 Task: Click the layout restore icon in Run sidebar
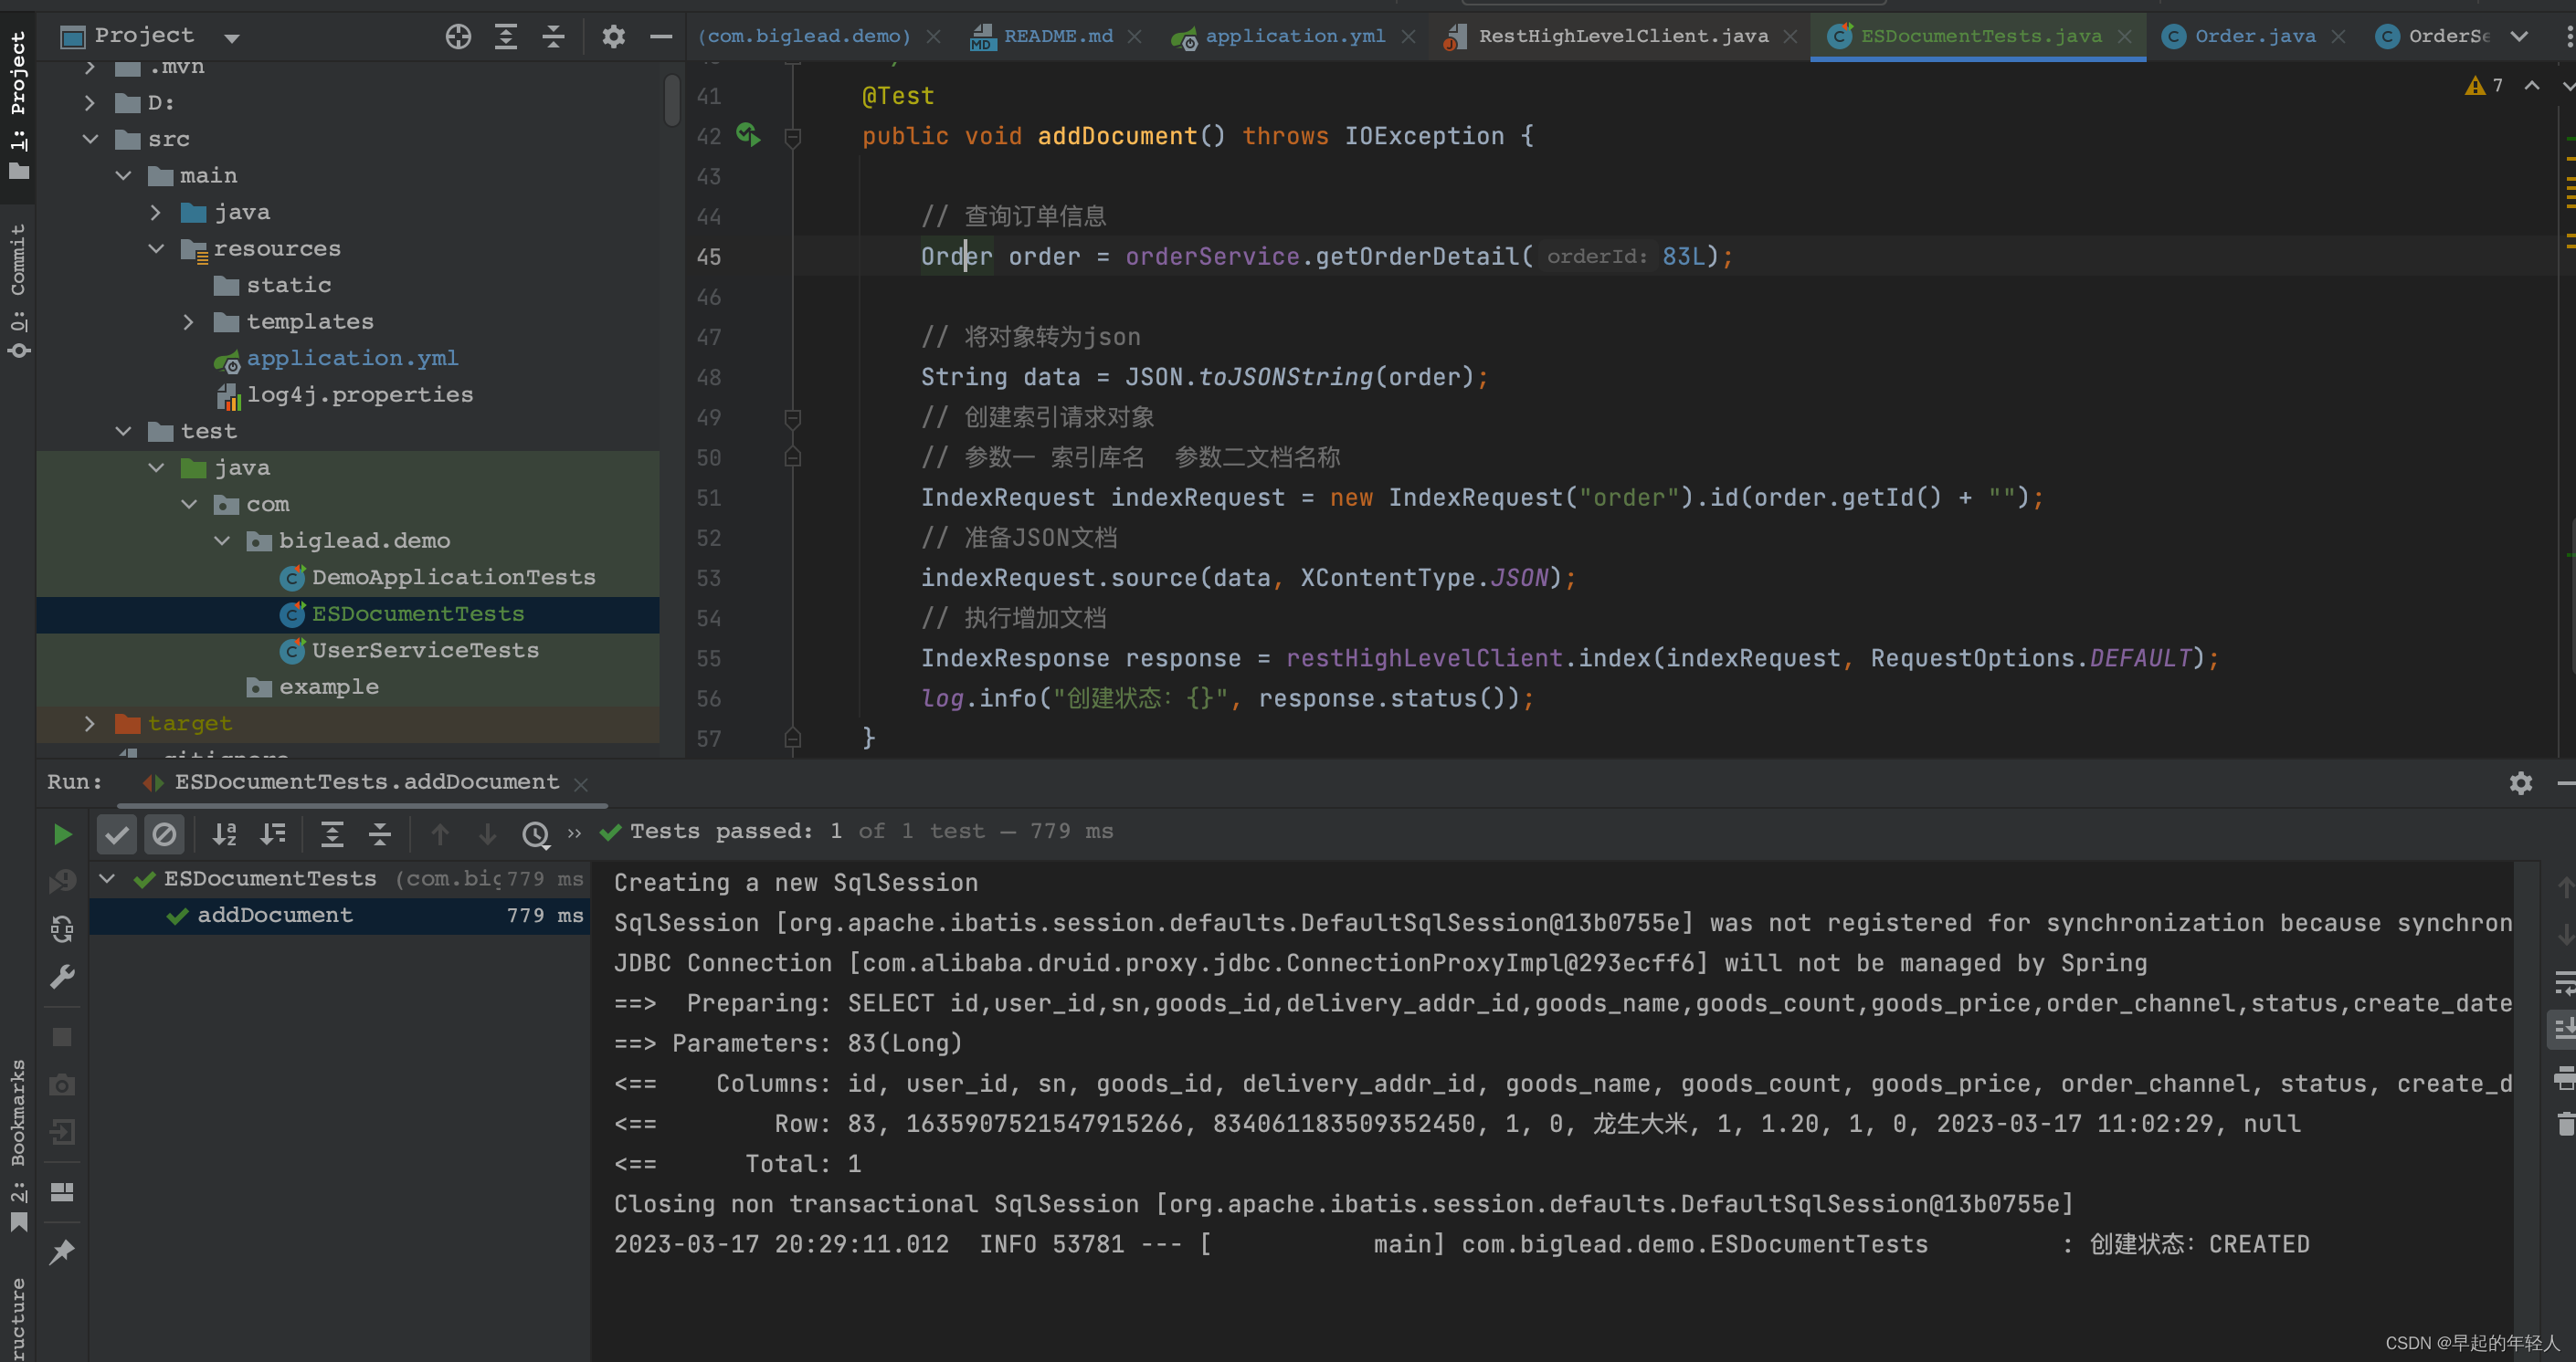click(x=62, y=1191)
